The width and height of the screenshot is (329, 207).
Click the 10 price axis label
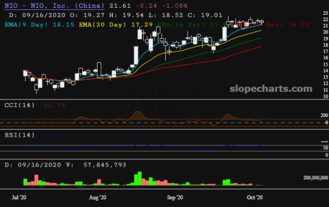coord(325,96)
